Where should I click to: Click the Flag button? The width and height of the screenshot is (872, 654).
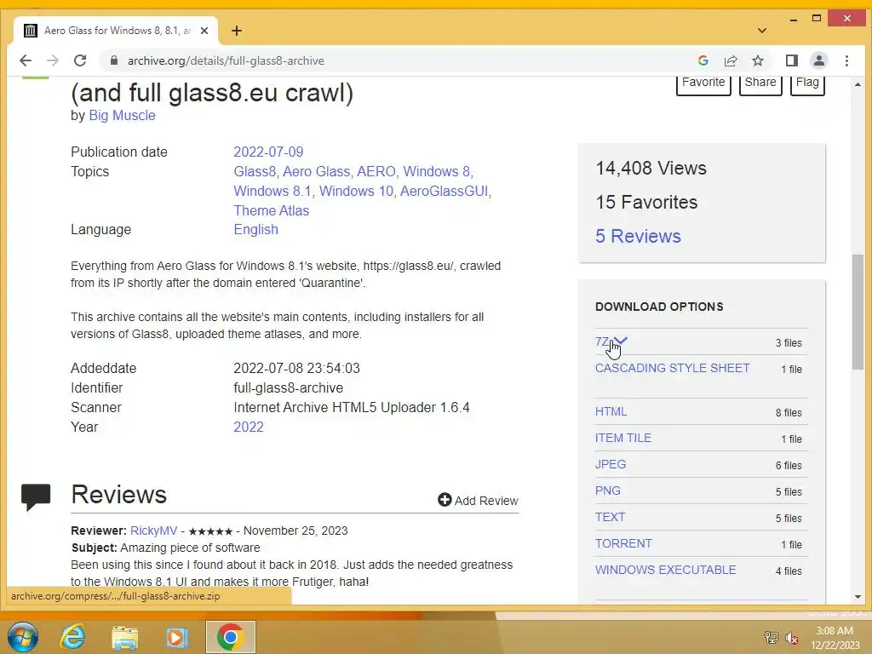pos(807,83)
